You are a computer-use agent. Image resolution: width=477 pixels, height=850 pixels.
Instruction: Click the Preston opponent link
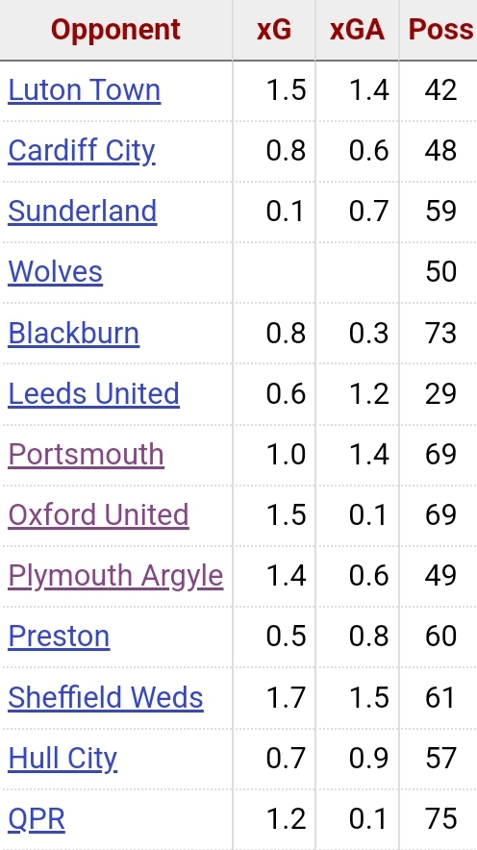pyautogui.click(x=59, y=637)
